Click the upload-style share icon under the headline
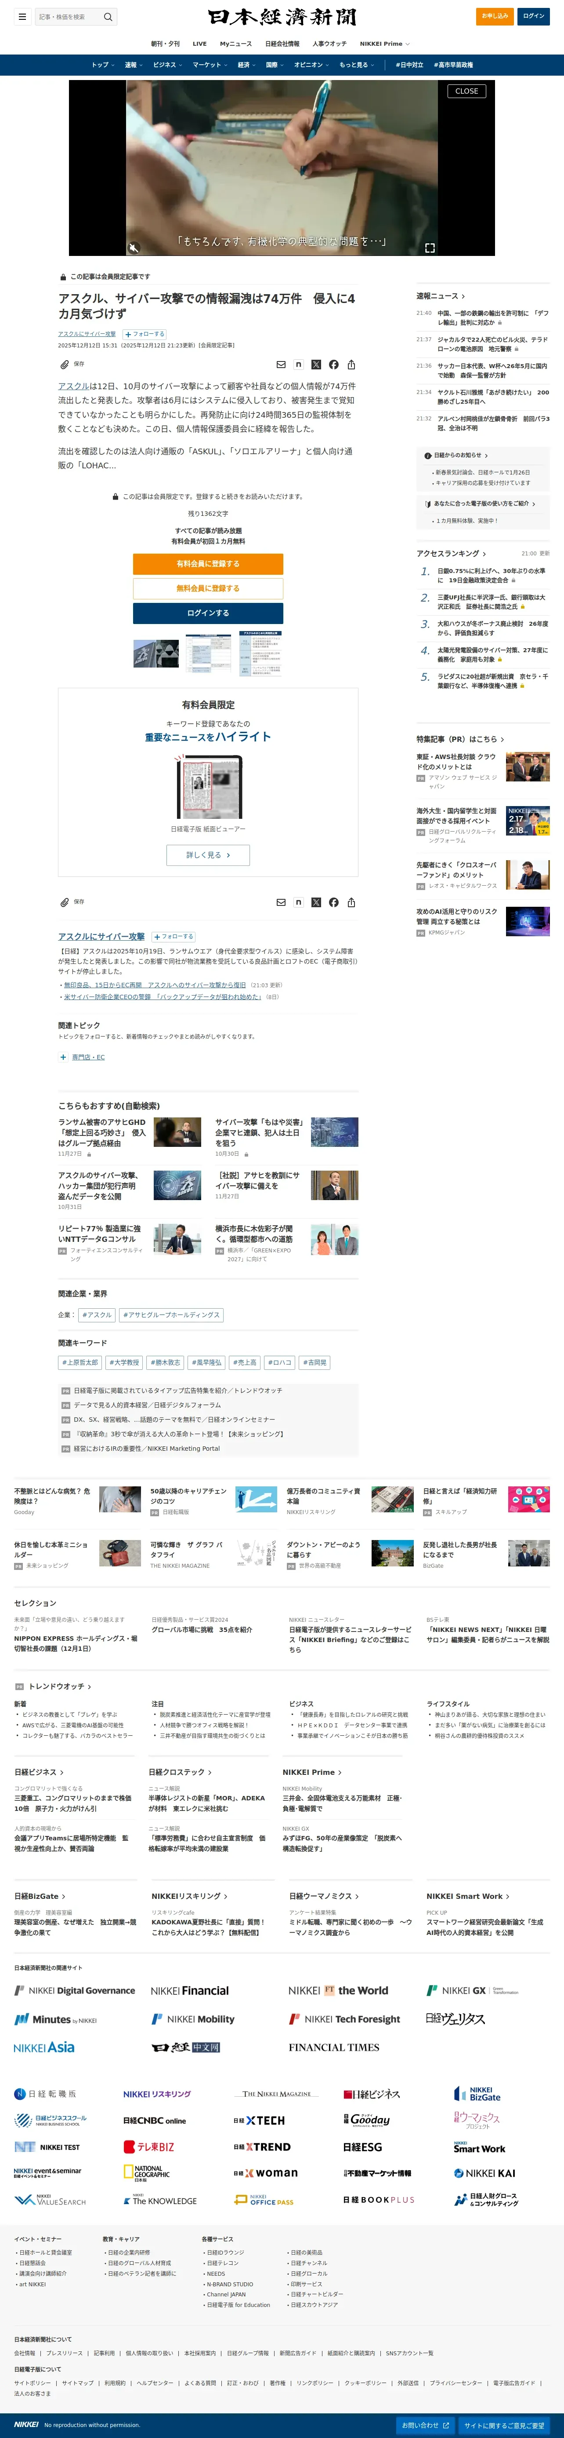Screen dimensions: 564x2438 351,365
